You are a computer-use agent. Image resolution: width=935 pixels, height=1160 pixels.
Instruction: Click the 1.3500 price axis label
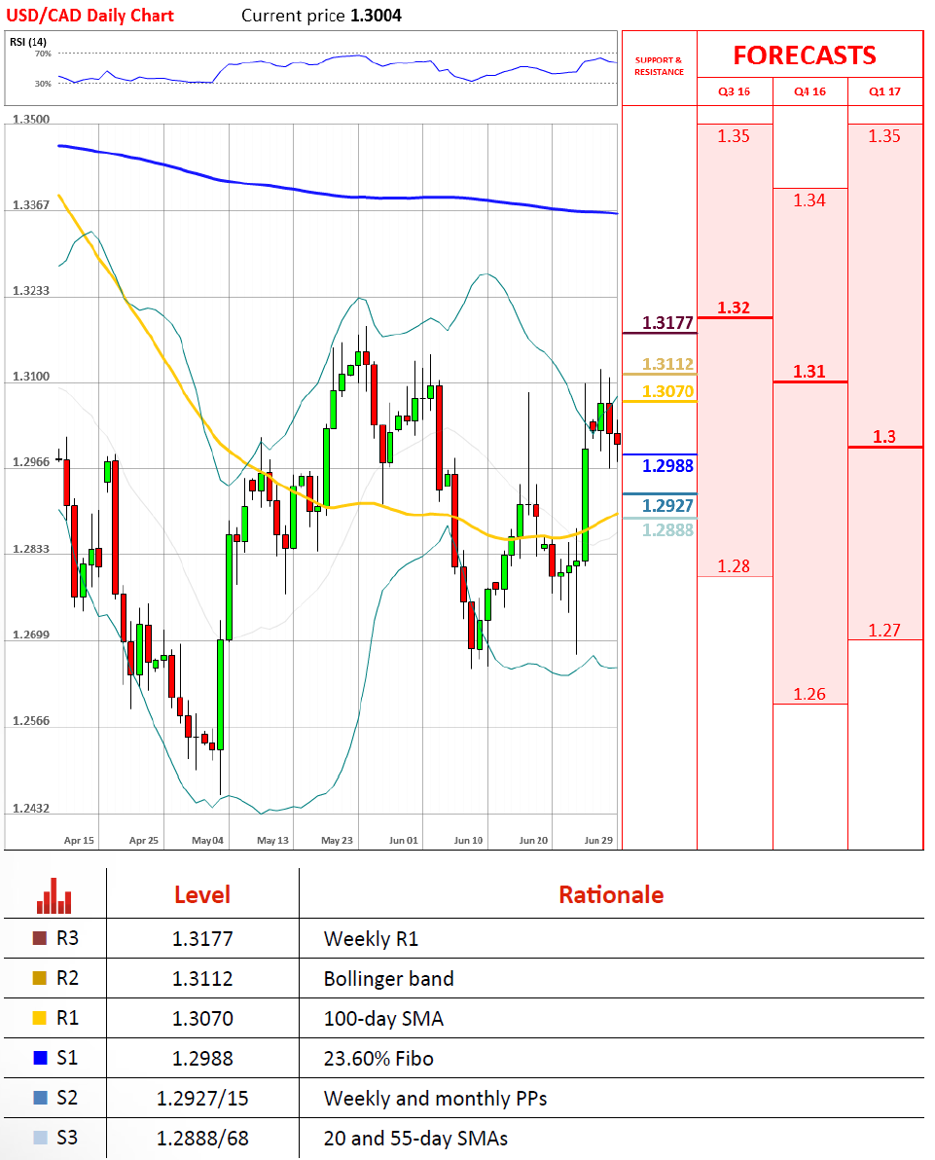(x=31, y=119)
